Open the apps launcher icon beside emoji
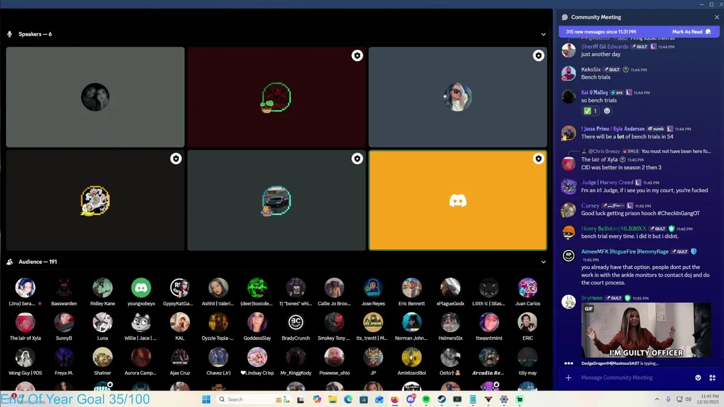724x407 pixels. click(712, 378)
